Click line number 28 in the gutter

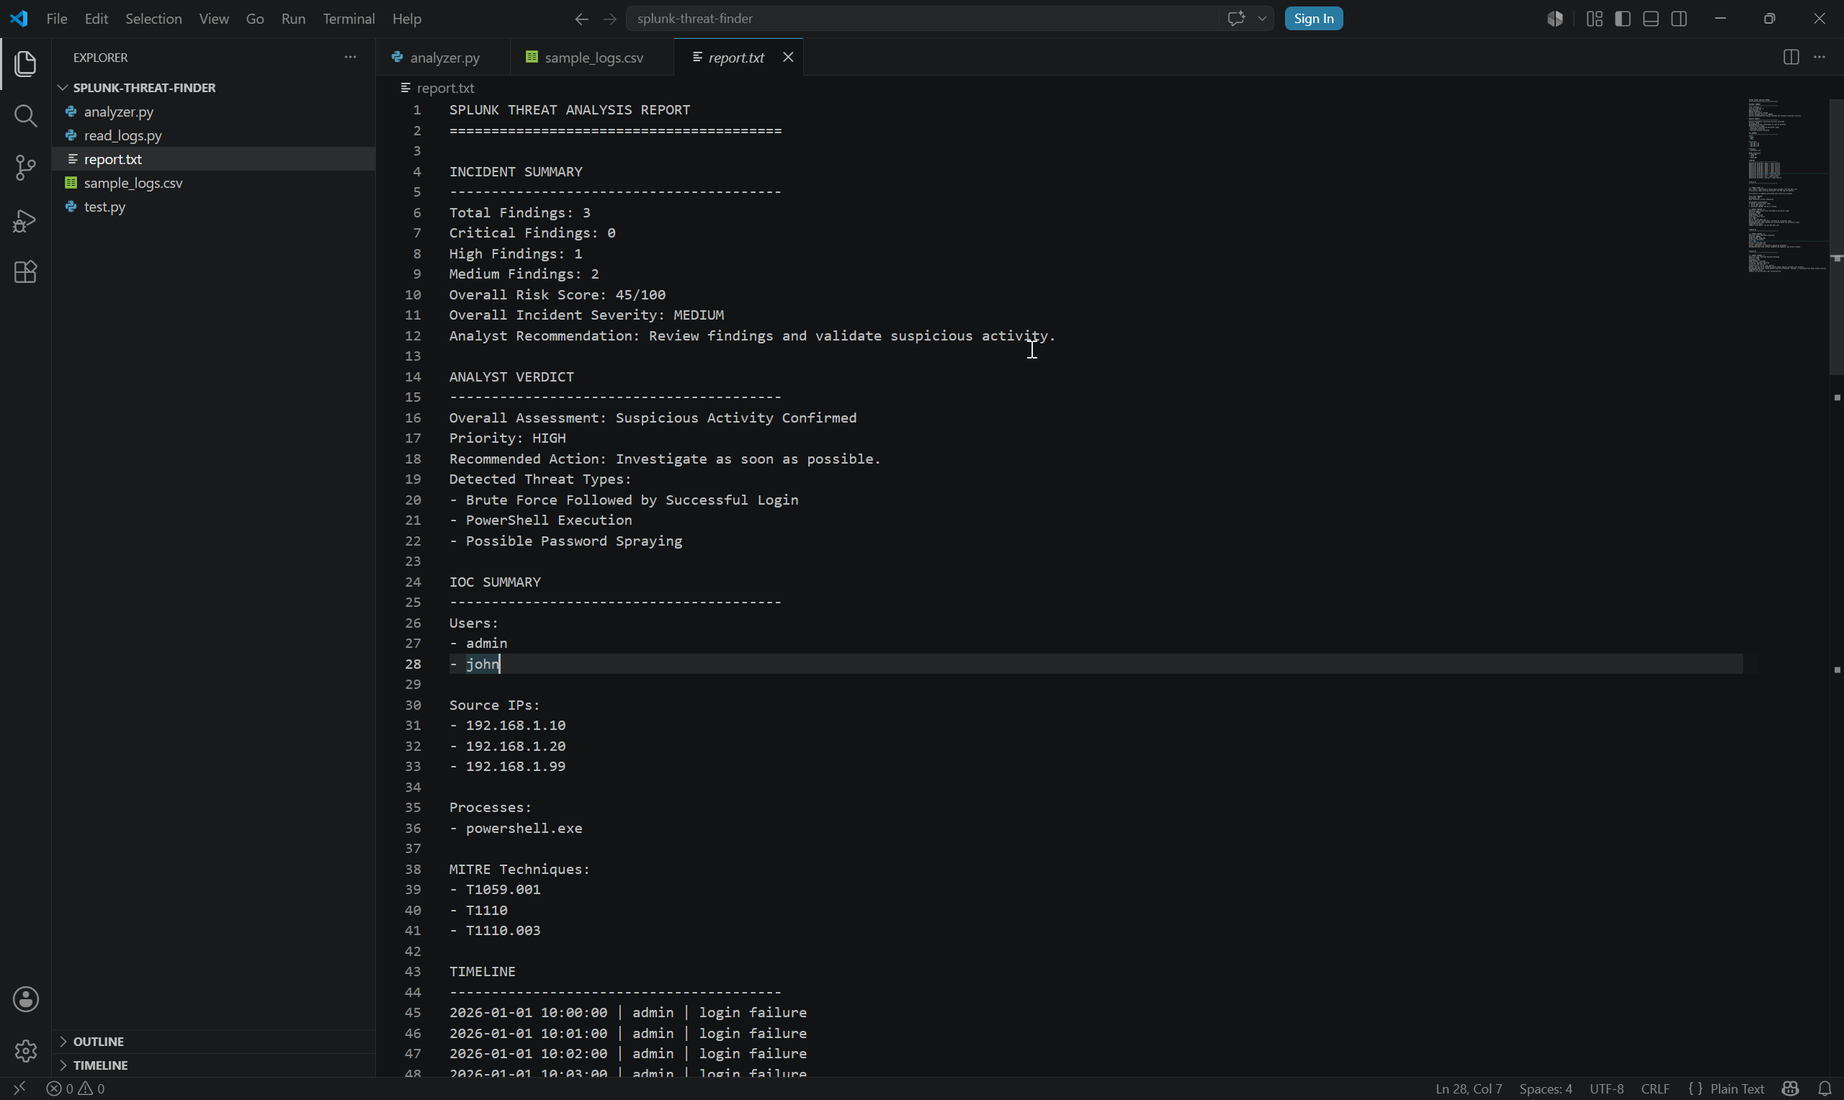point(412,664)
